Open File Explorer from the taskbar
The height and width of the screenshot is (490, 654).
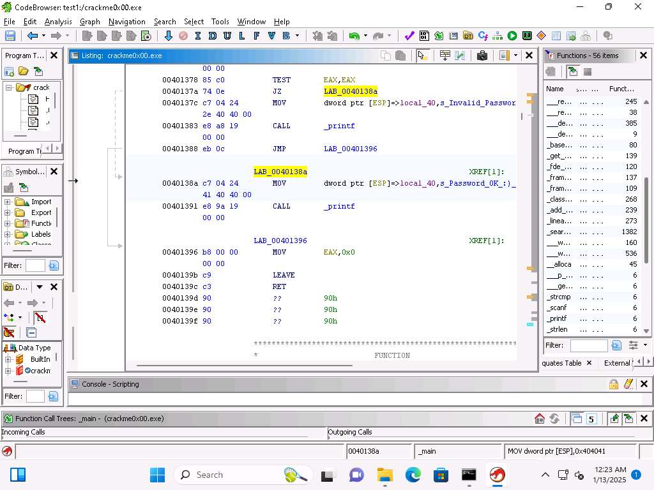pyautogui.click(x=384, y=475)
